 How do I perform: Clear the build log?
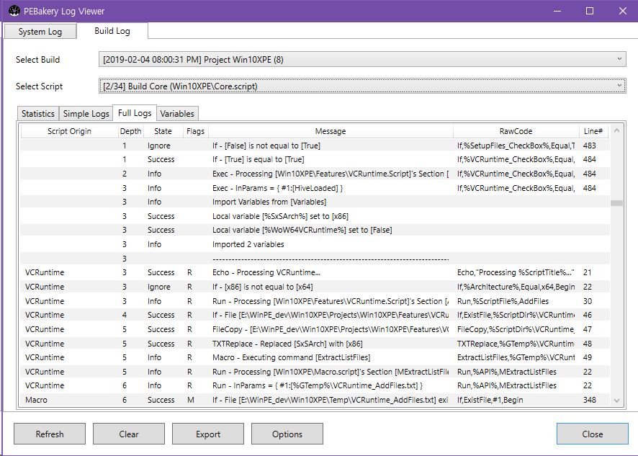128,434
